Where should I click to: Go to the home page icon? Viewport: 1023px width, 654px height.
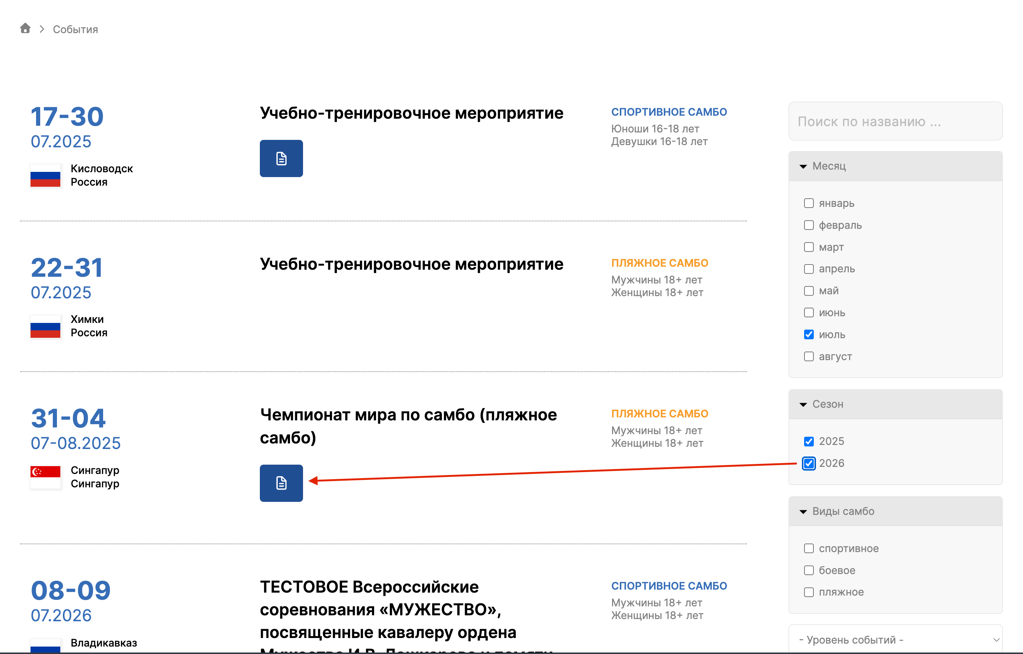coord(25,28)
